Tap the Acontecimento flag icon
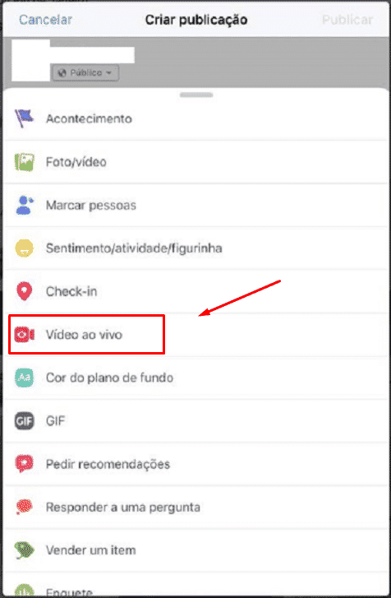 click(24, 118)
